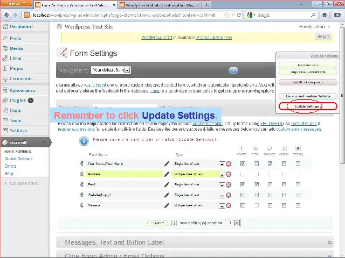This screenshot has height=258, width=345.
Task: Click the pencil edit icon for Address field
Action: pos(167,174)
